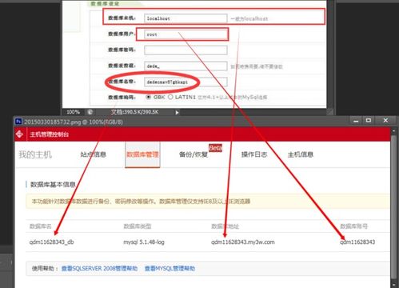399x288 pixels.
Task: Click the status bar icon beside 100% zoom
Action: pyautogui.click(x=90, y=112)
